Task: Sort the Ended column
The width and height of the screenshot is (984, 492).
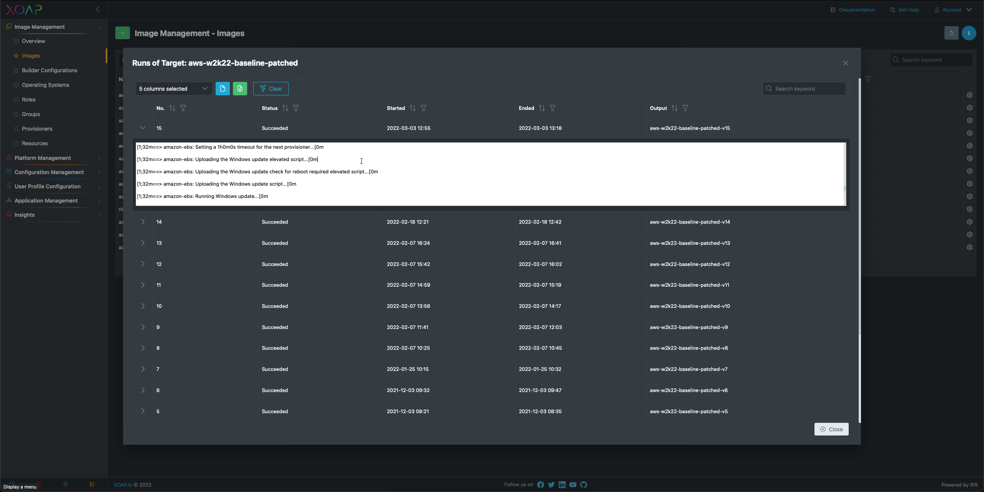Action: [542, 108]
